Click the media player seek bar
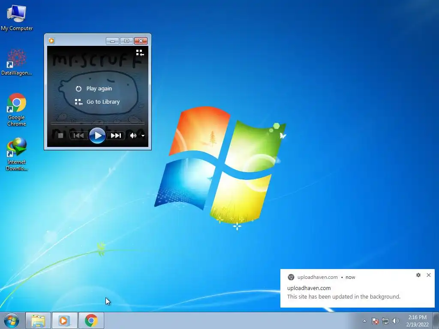The height and width of the screenshot is (329, 439). (x=97, y=123)
